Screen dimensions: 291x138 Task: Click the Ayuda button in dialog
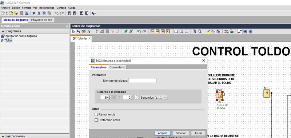[198, 133]
